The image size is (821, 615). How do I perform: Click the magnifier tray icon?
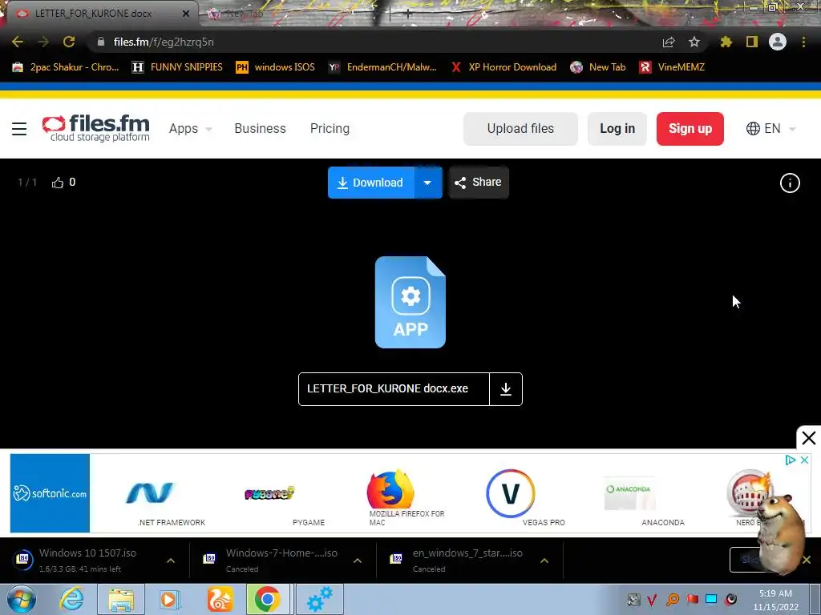pos(673,599)
